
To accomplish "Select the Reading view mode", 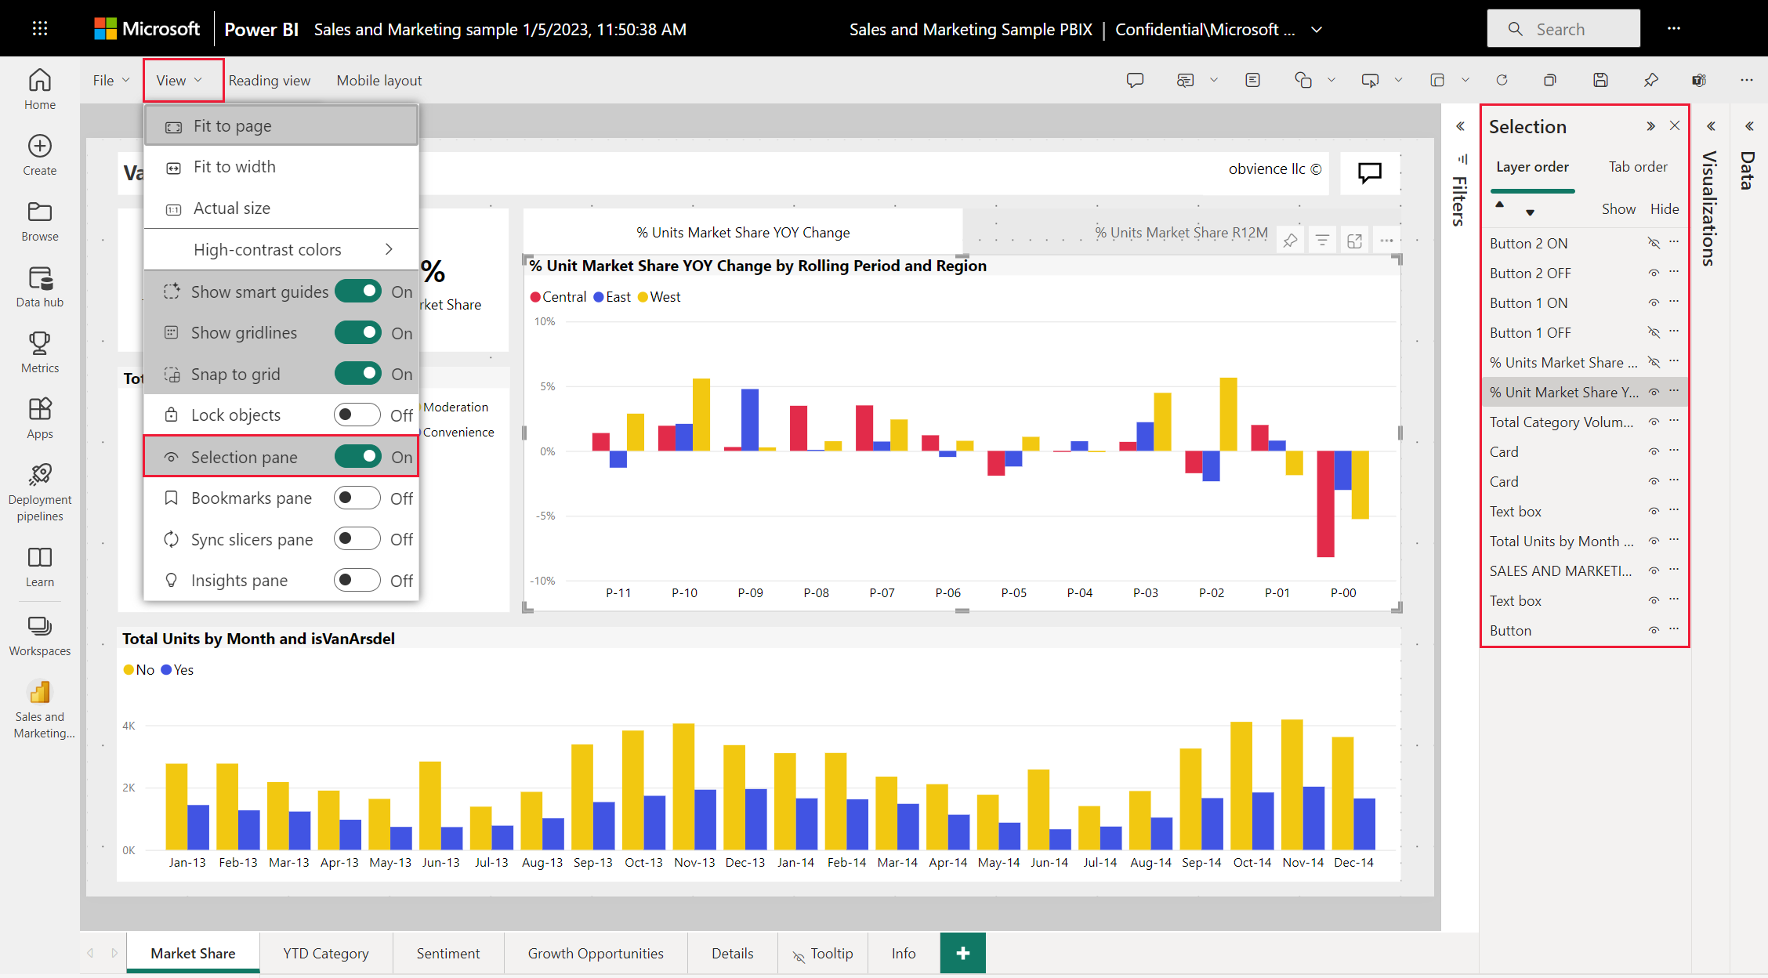I will coord(267,78).
